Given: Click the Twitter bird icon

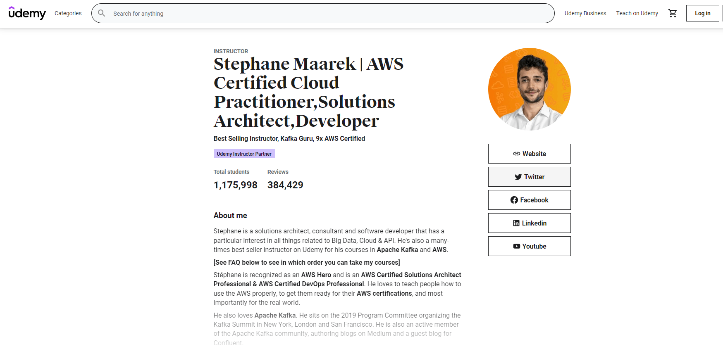Looking at the screenshot, I should coord(518,177).
